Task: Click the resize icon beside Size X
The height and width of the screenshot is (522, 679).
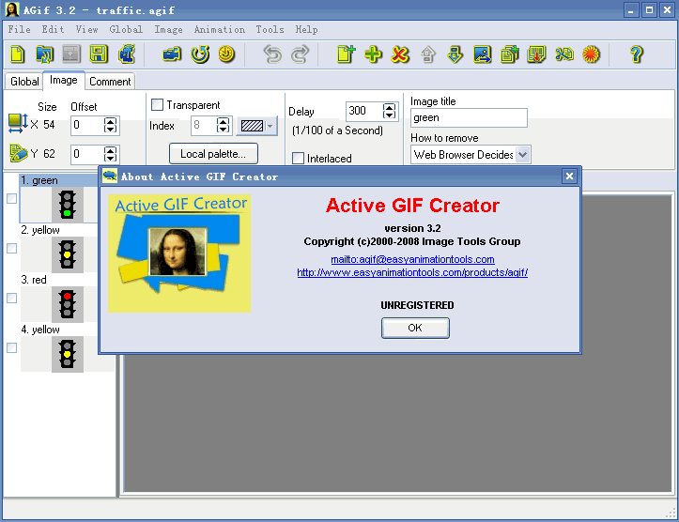Action: click(18, 123)
